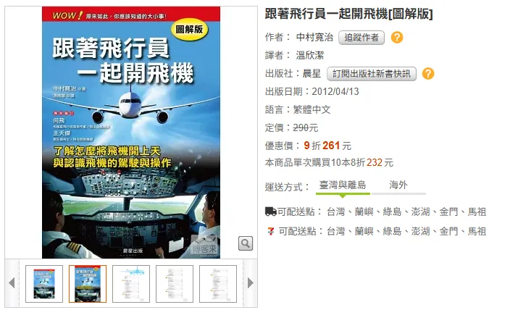Open publisher link 晨星
The height and width of the screenshot is (310, 510).
312,73
